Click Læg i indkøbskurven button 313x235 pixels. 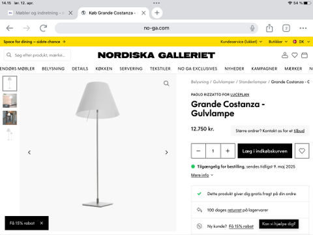pos(265,151)
